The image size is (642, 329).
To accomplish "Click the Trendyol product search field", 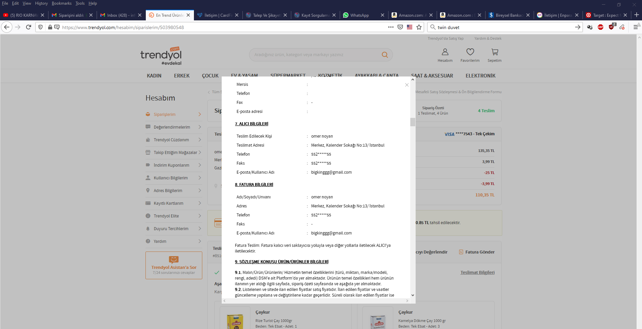I will pyautogui.click(x=314, y=55).
